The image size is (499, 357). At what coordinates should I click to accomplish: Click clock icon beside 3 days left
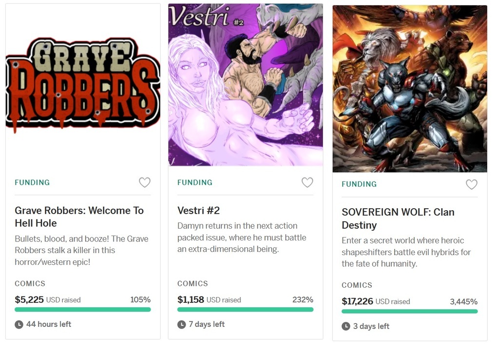click(x=346, y=326)
